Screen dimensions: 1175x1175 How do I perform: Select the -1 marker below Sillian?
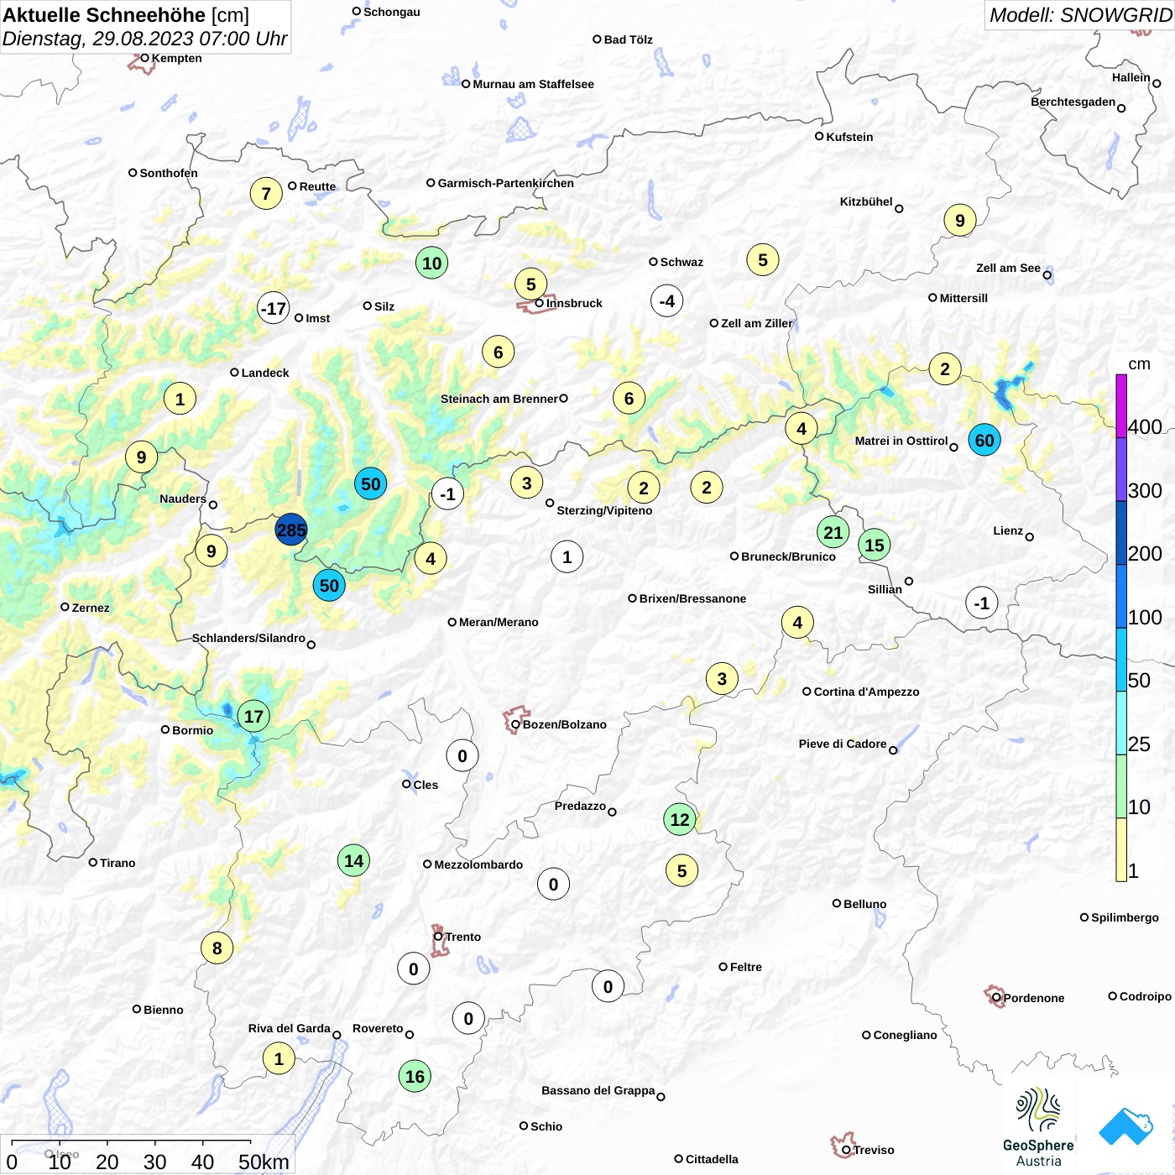[x=982, y=603]
